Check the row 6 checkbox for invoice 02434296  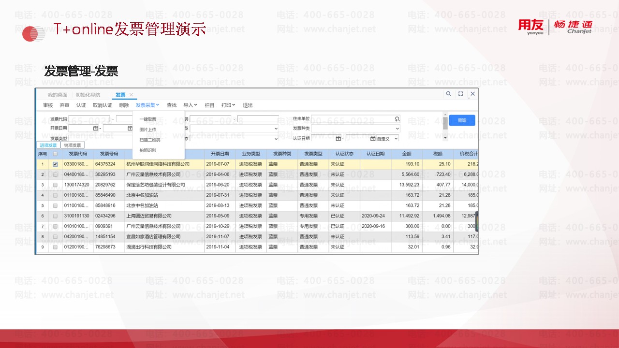click(55, 216)
